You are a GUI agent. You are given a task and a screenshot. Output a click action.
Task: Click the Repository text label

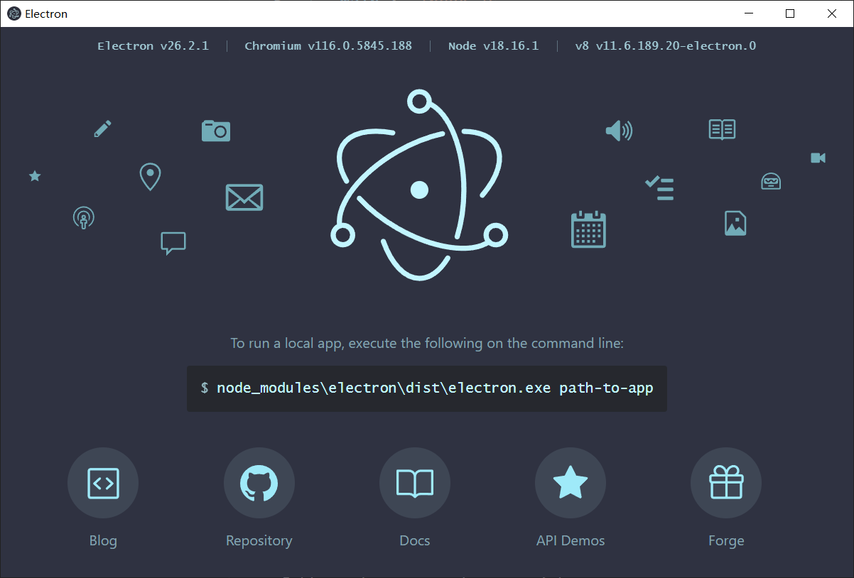click(259, 540)
